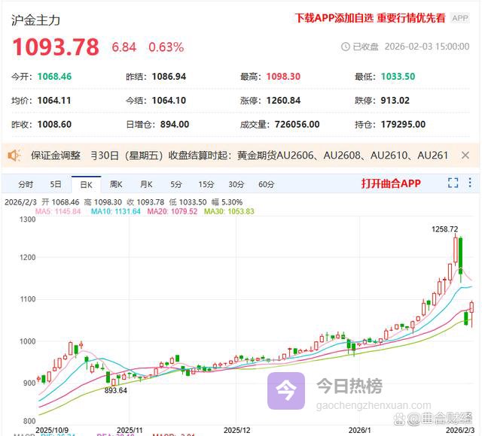
Task: Select the 5日 chart tab
Action: click(x=56, y=184)
